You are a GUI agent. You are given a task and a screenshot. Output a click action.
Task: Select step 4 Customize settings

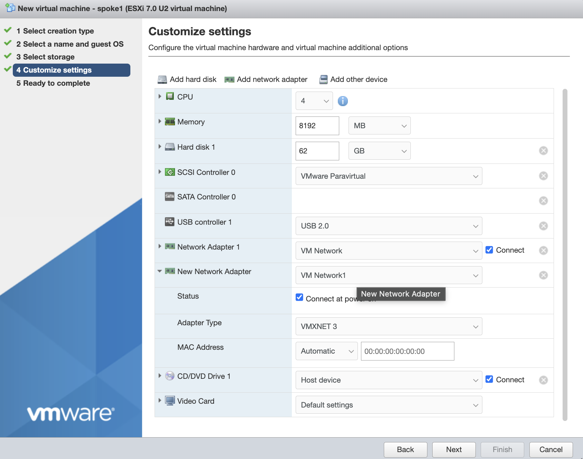pyautogui.click(x=72, y=70)
